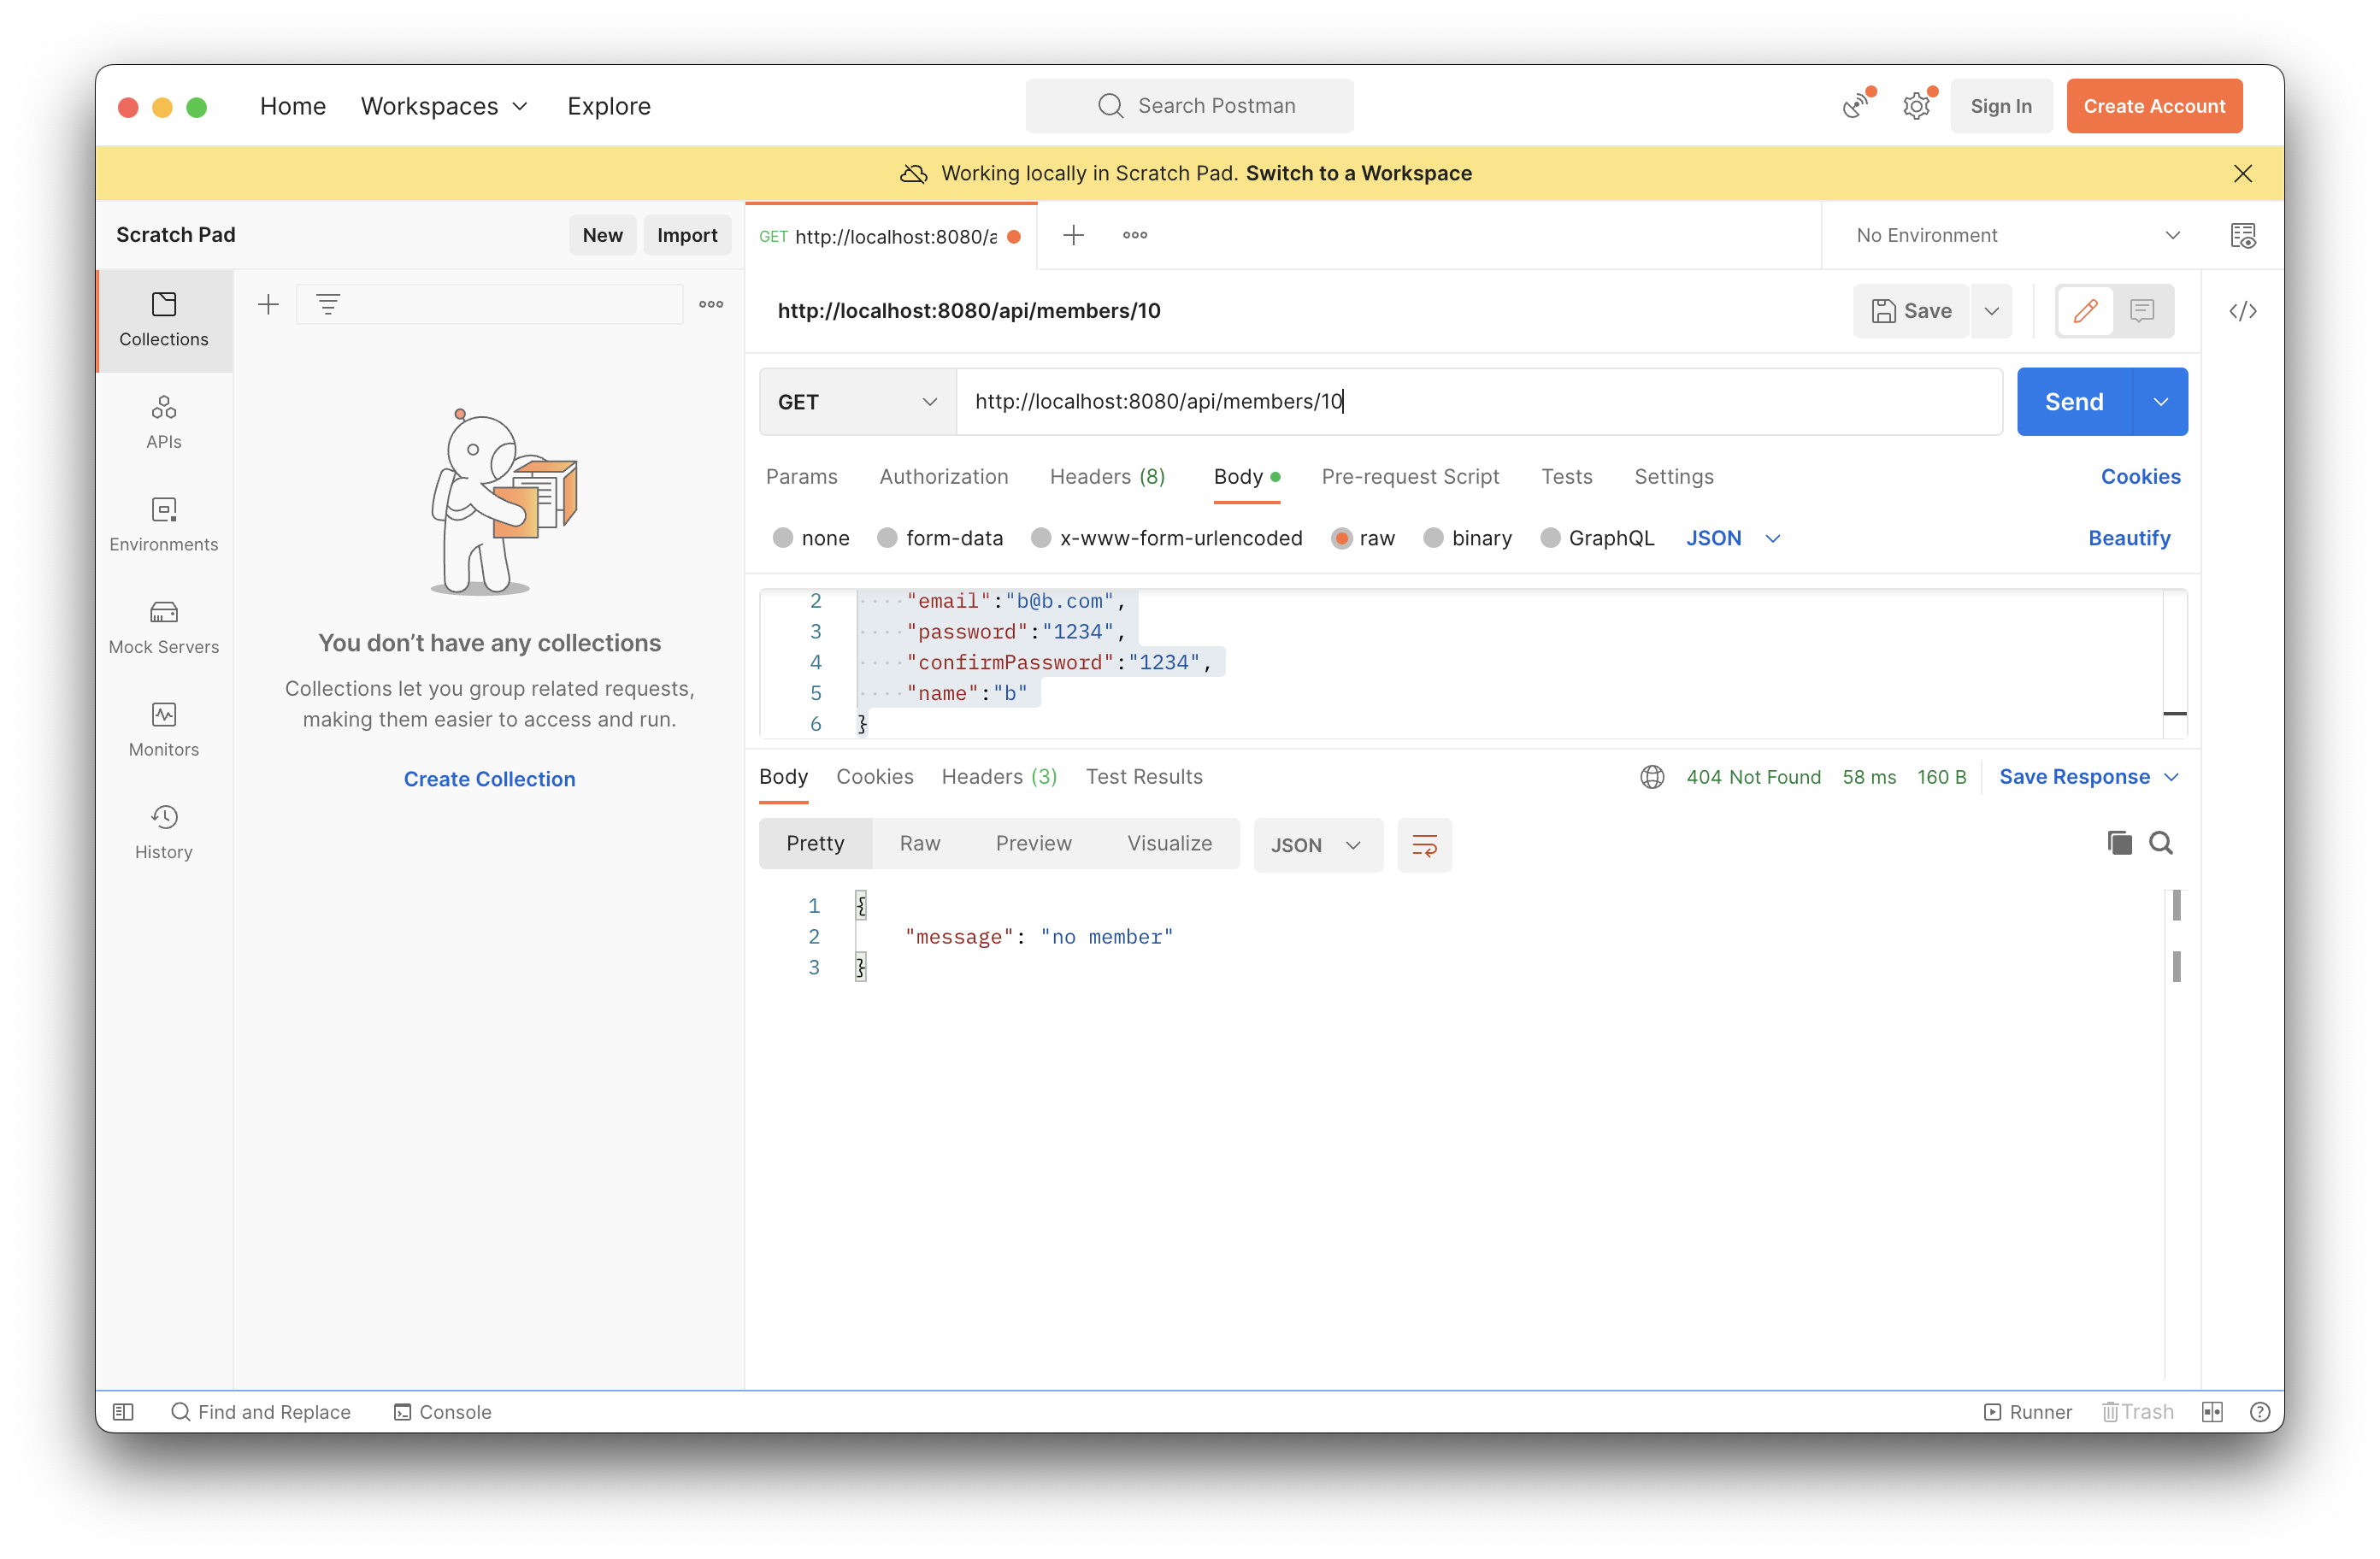Screen dimensions: 2380x1559
Task: Select the binary body radio button
Action: click(x=1433, y=538)
